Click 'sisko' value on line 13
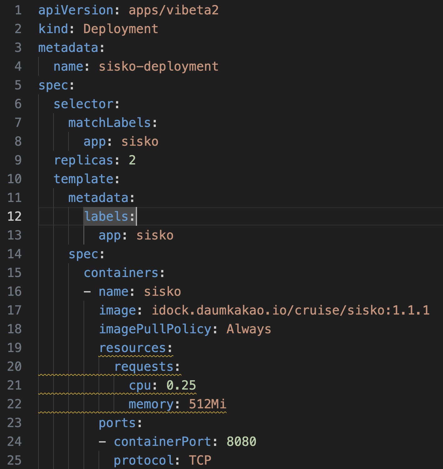Viewport: 443px width, 469px height. click(155, 235)
